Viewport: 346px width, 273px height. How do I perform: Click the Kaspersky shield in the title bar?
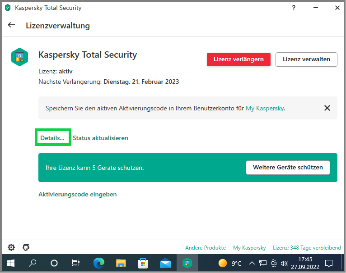pyautogui.click(x=8, y=8)
